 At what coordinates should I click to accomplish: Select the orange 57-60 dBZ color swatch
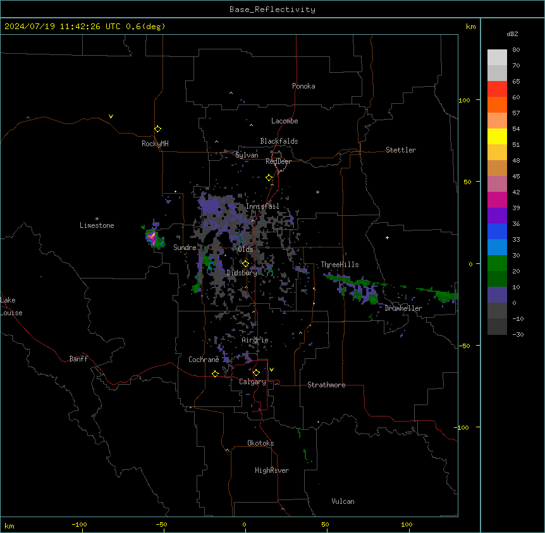pos(497,104)
